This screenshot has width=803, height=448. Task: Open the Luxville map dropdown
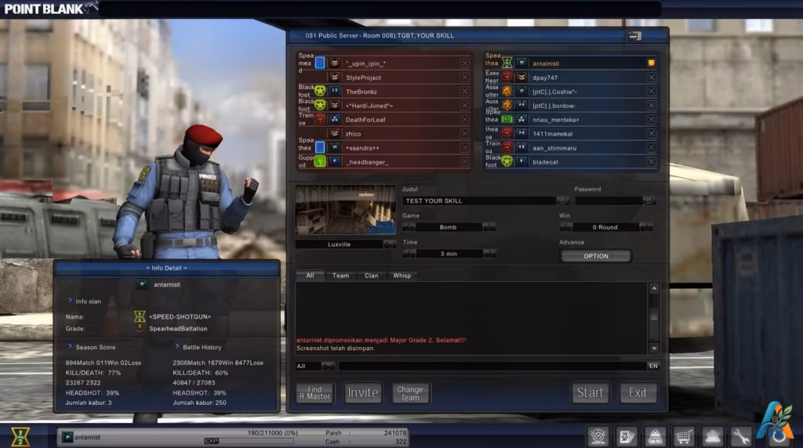coord(390,244)
